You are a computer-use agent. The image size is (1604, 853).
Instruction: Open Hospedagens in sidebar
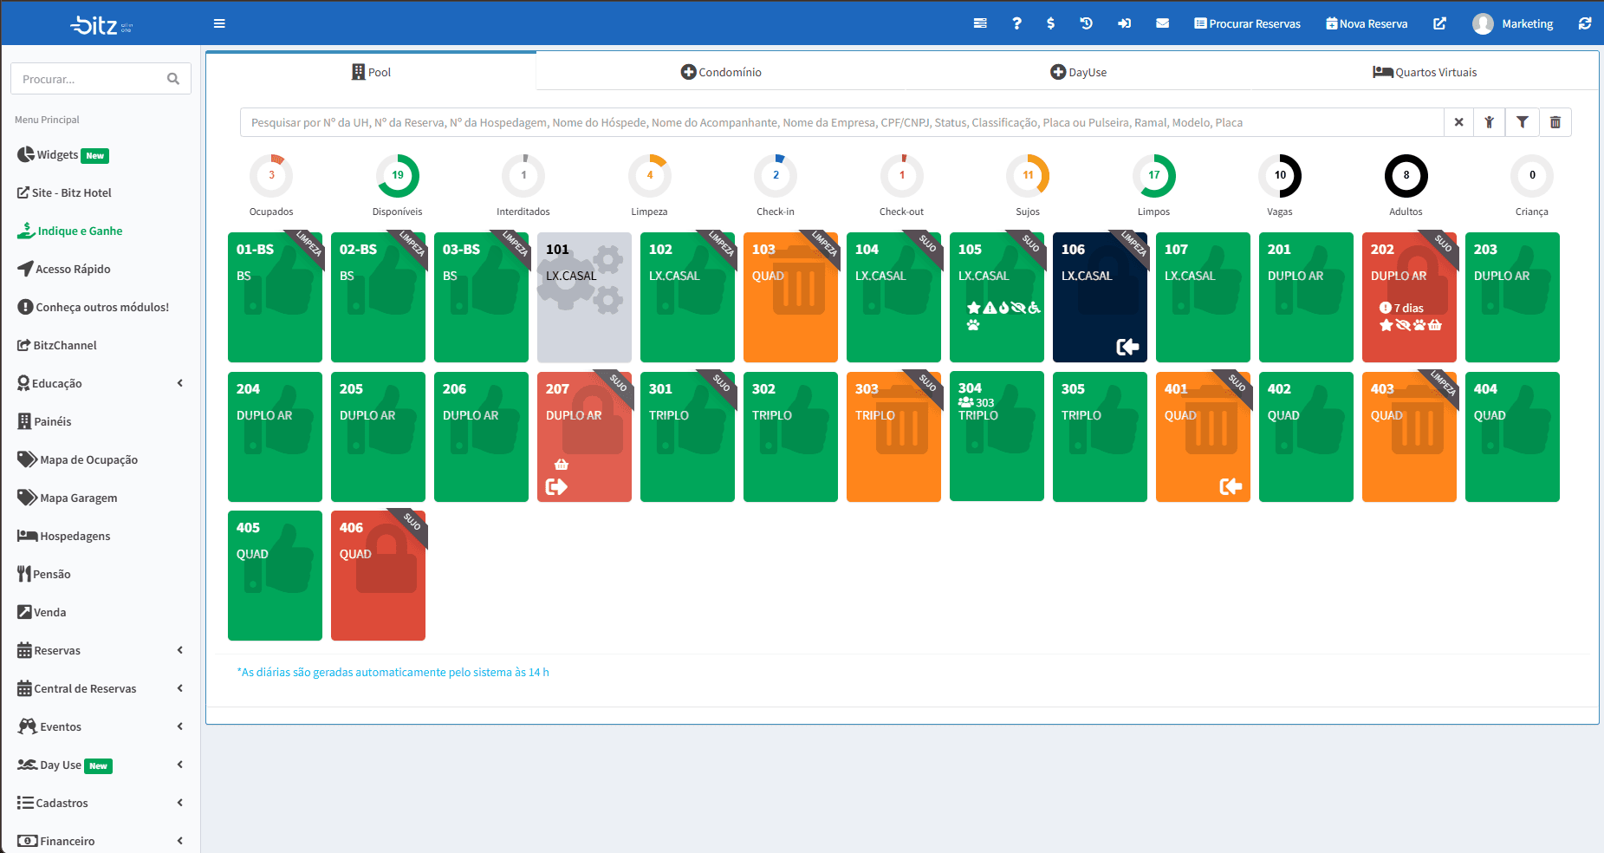tap(64, 536)
